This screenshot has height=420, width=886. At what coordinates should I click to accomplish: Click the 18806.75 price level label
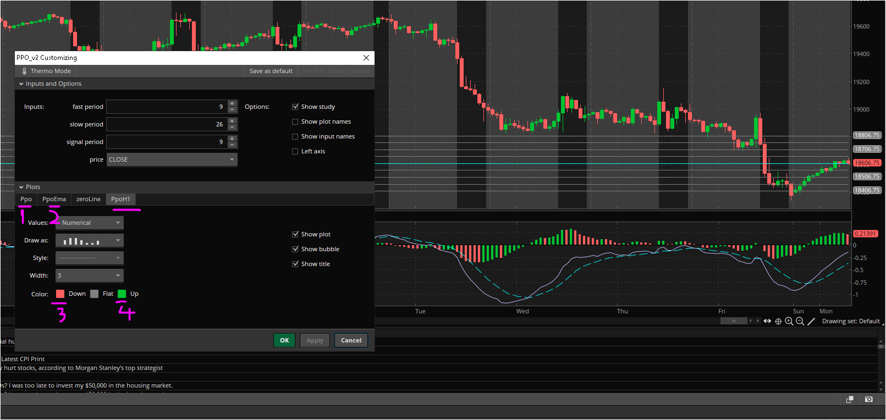[867, 135]
